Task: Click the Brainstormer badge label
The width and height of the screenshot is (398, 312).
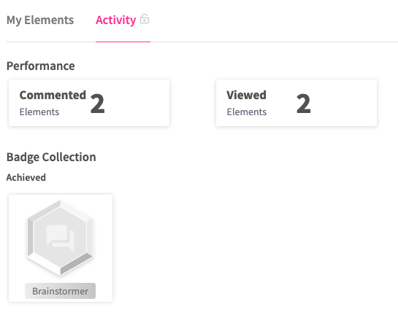Action: pyautogui.click(x=60, y=291)
